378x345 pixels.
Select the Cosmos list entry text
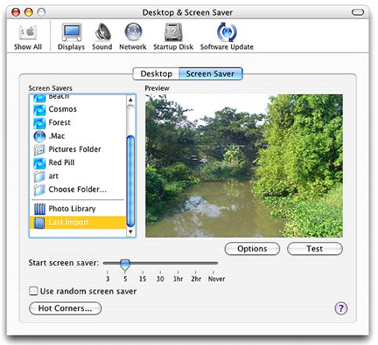coord(62,109)
